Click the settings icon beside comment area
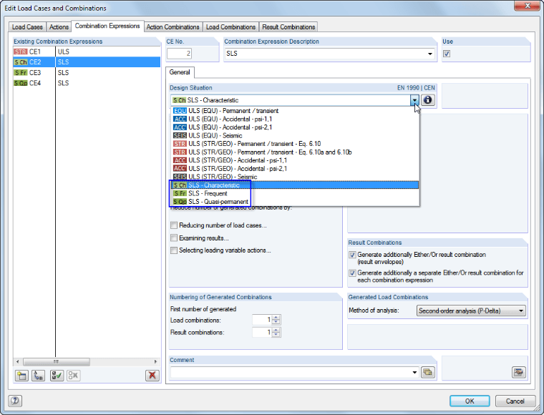Viewport: 544px width, 415px height. (519, 372)
